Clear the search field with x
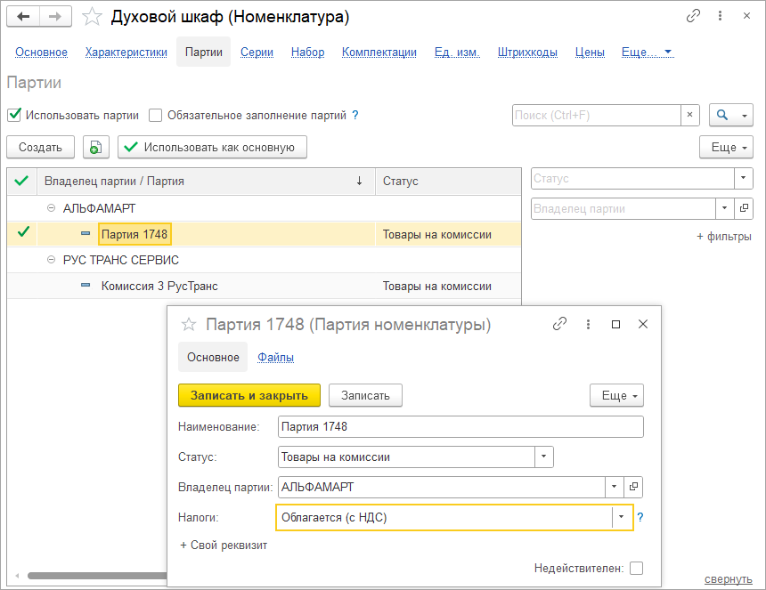The image size is (766, 590). coord(689,115)
